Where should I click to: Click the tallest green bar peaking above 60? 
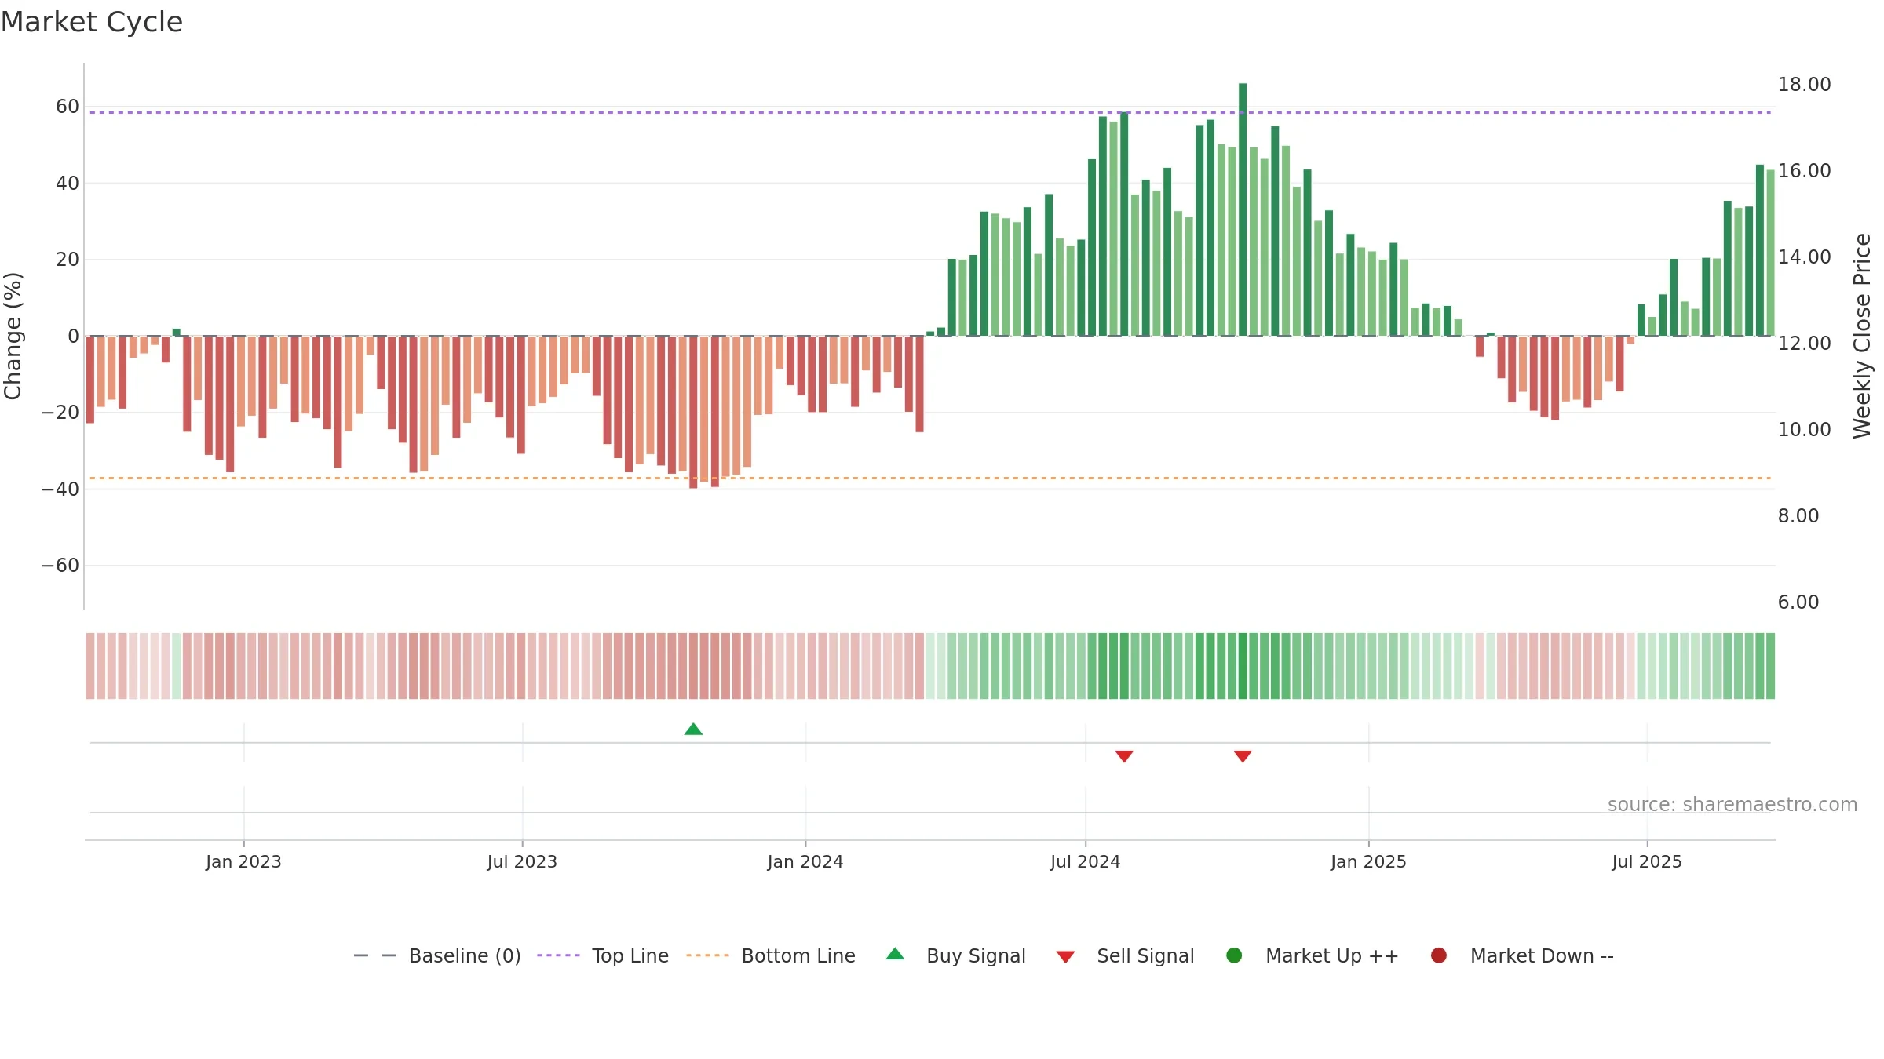[1243, 209]
